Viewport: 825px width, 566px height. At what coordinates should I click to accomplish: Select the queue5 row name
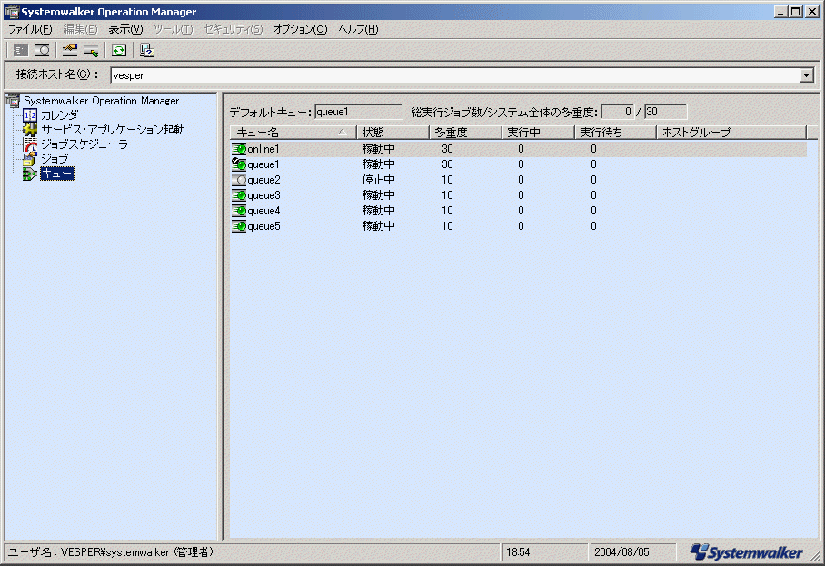click(263, 226)
